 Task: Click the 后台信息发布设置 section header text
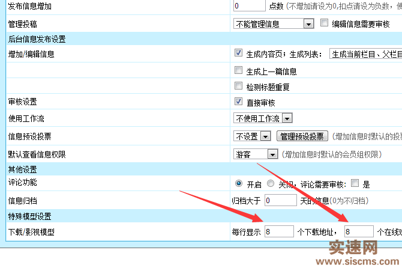point(37,39)
